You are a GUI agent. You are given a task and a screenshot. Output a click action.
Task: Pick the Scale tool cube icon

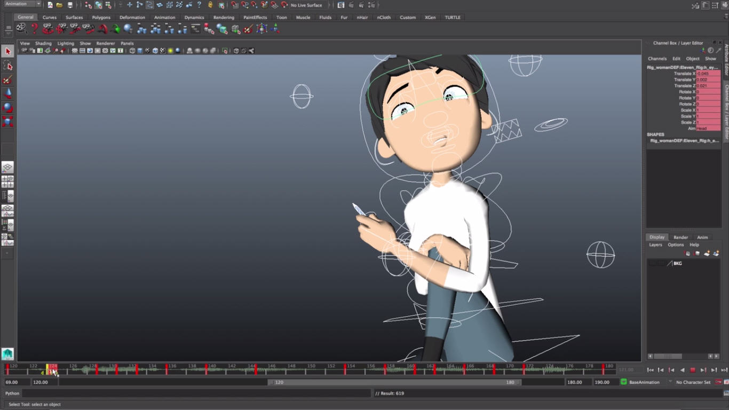(7, 121)
